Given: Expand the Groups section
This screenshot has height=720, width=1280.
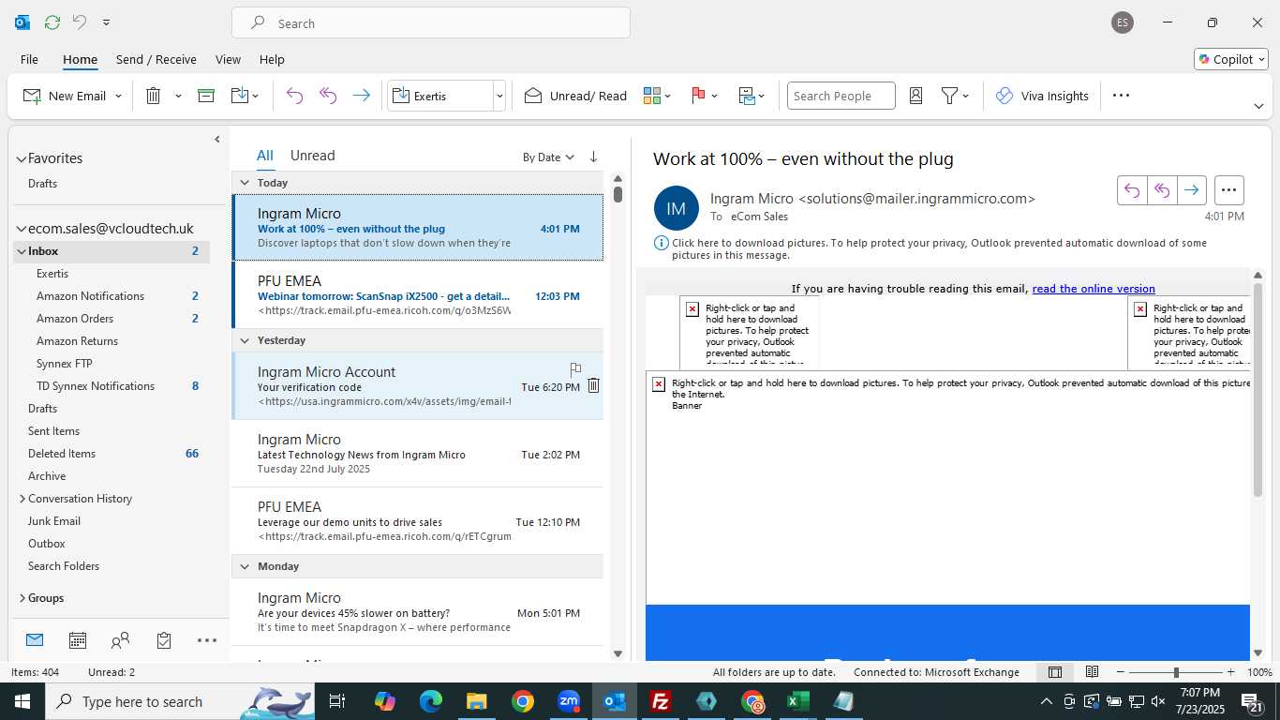Looking at the screenshot, I should (22, 598).
